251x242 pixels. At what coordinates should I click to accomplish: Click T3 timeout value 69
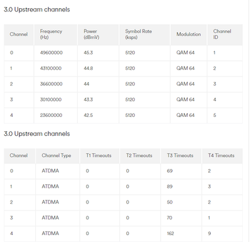click(x=169, y=171)
